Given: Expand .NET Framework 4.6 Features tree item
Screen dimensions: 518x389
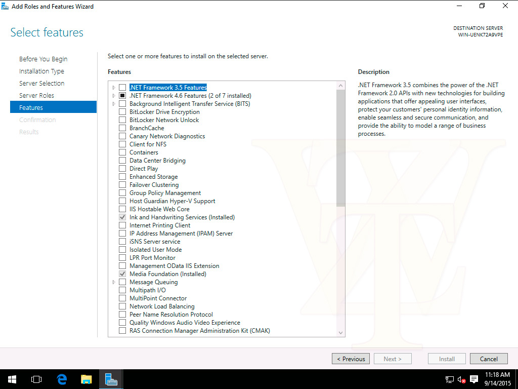Looking at the screenshot, I should point(114,96).
